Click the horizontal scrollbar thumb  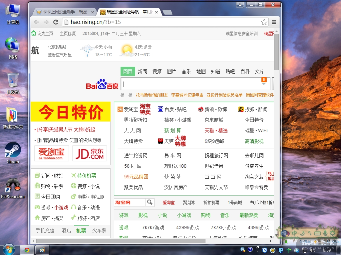point(121,241)
